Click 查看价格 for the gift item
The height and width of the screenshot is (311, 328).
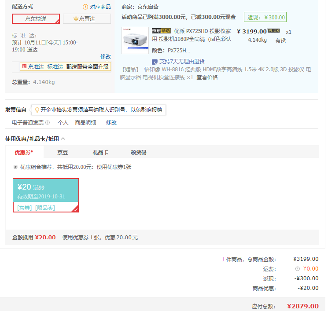pyautogui.click(x=207, y=77)
